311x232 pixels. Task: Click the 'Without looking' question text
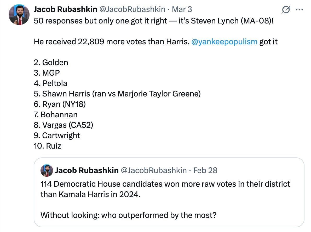pos(129,216)
